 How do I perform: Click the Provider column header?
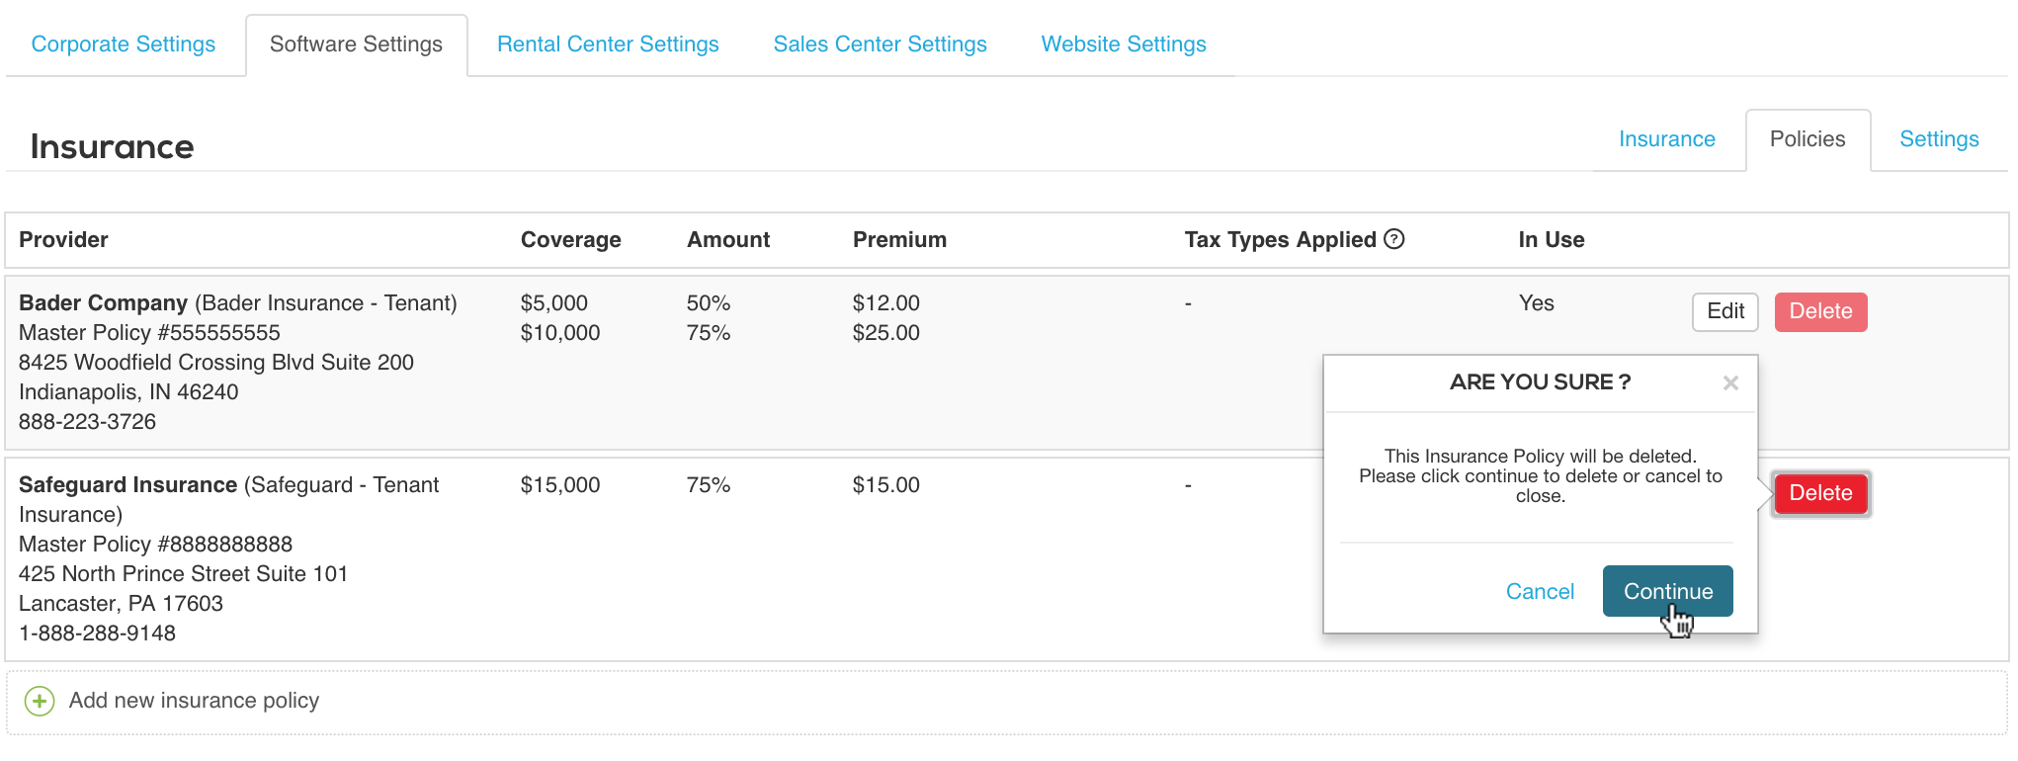(x=63, y=239)
